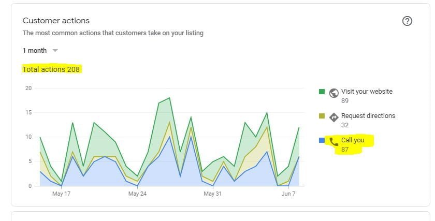Click the globe icon for website visits
This screenshot has width=435, height=221.
[x=334, y=93]
